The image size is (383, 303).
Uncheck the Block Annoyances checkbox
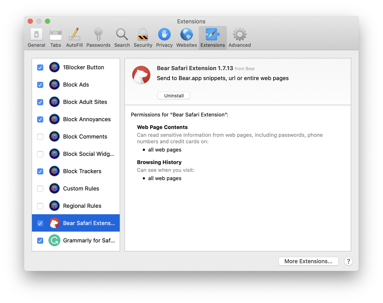pos(40,120)
